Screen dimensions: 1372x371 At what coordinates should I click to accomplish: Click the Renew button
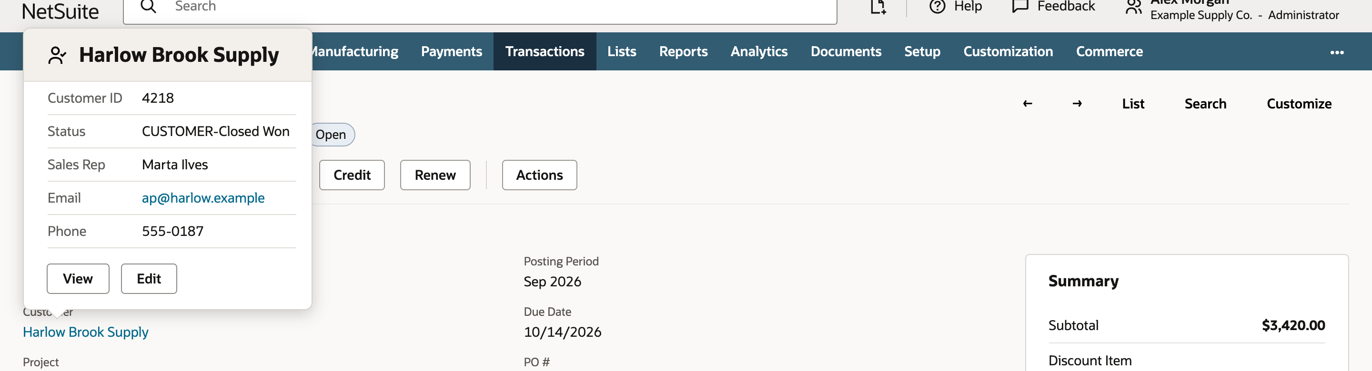434,175
